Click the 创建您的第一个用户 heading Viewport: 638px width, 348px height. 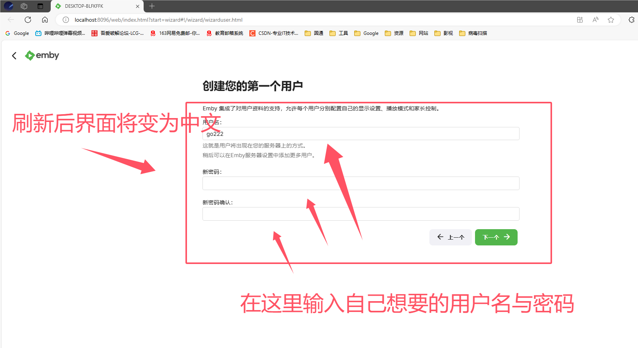[x=253, y=86]
